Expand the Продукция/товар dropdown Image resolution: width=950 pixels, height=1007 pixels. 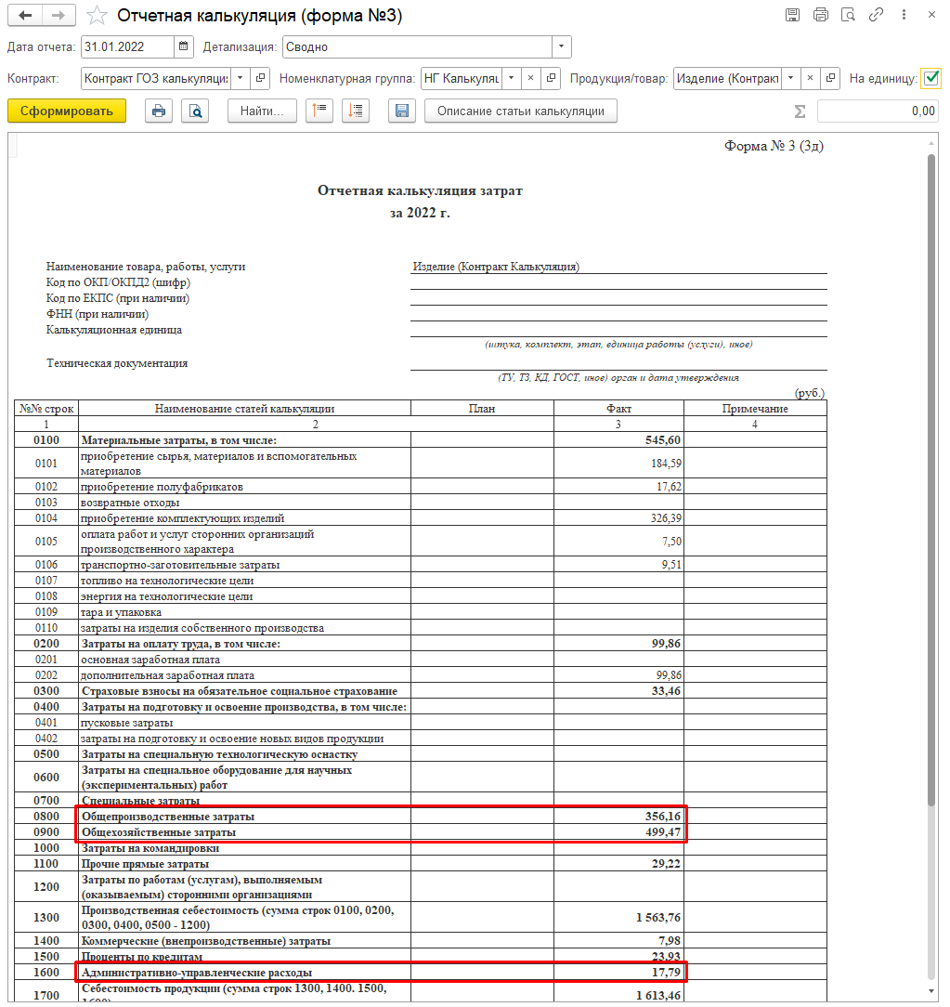(789, 79)
